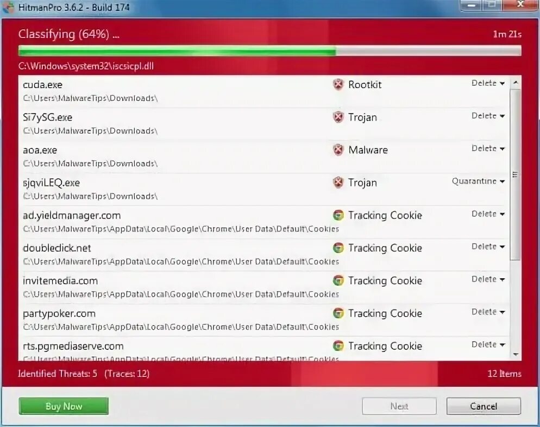Click the Cancel button
This screenshot has width=540, height=427.
tap(484, 406)
